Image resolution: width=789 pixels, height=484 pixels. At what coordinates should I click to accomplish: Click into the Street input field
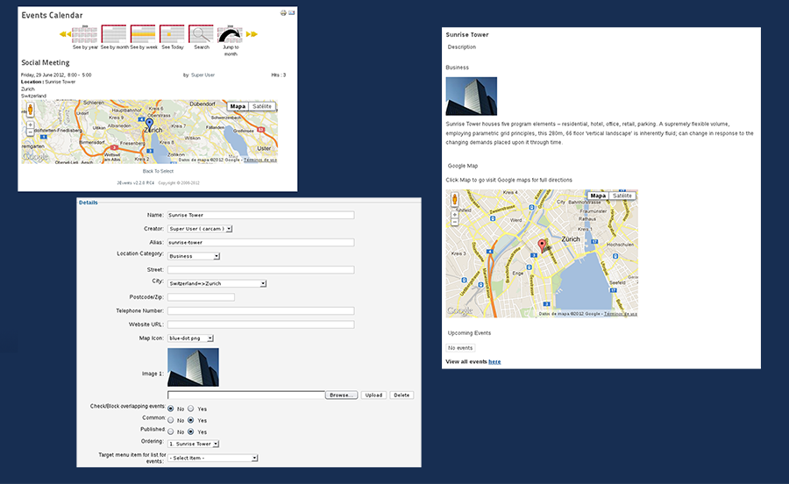pyautogui.click(x=260, y=269)
